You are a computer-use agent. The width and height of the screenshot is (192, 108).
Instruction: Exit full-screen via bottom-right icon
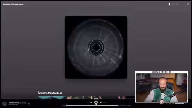[190, 104]
